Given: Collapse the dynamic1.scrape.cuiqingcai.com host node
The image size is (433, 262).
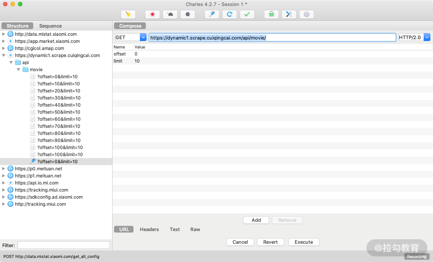Looking at the screenshot, I should [4, 55].
